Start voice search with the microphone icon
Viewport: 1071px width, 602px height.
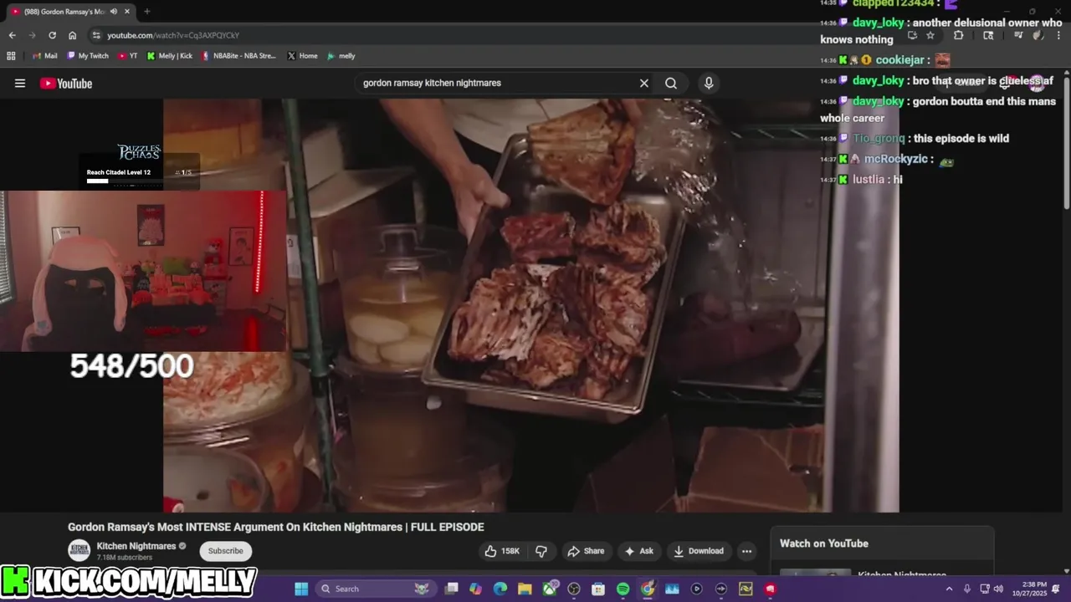pyautogui.click(x=709, y=83)
